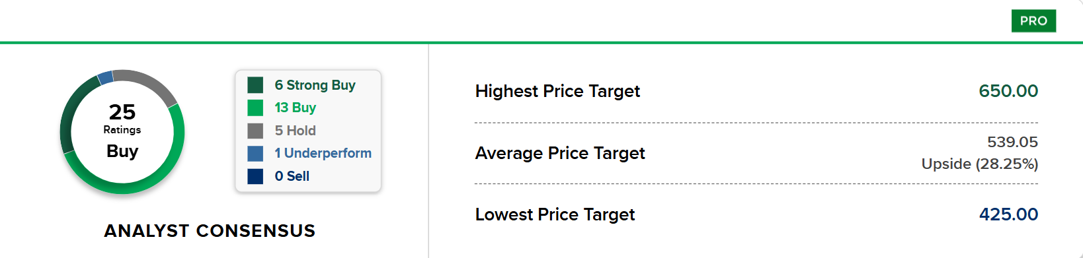
Task: Select the bright green Buy swatch
Action: [255, 108]
